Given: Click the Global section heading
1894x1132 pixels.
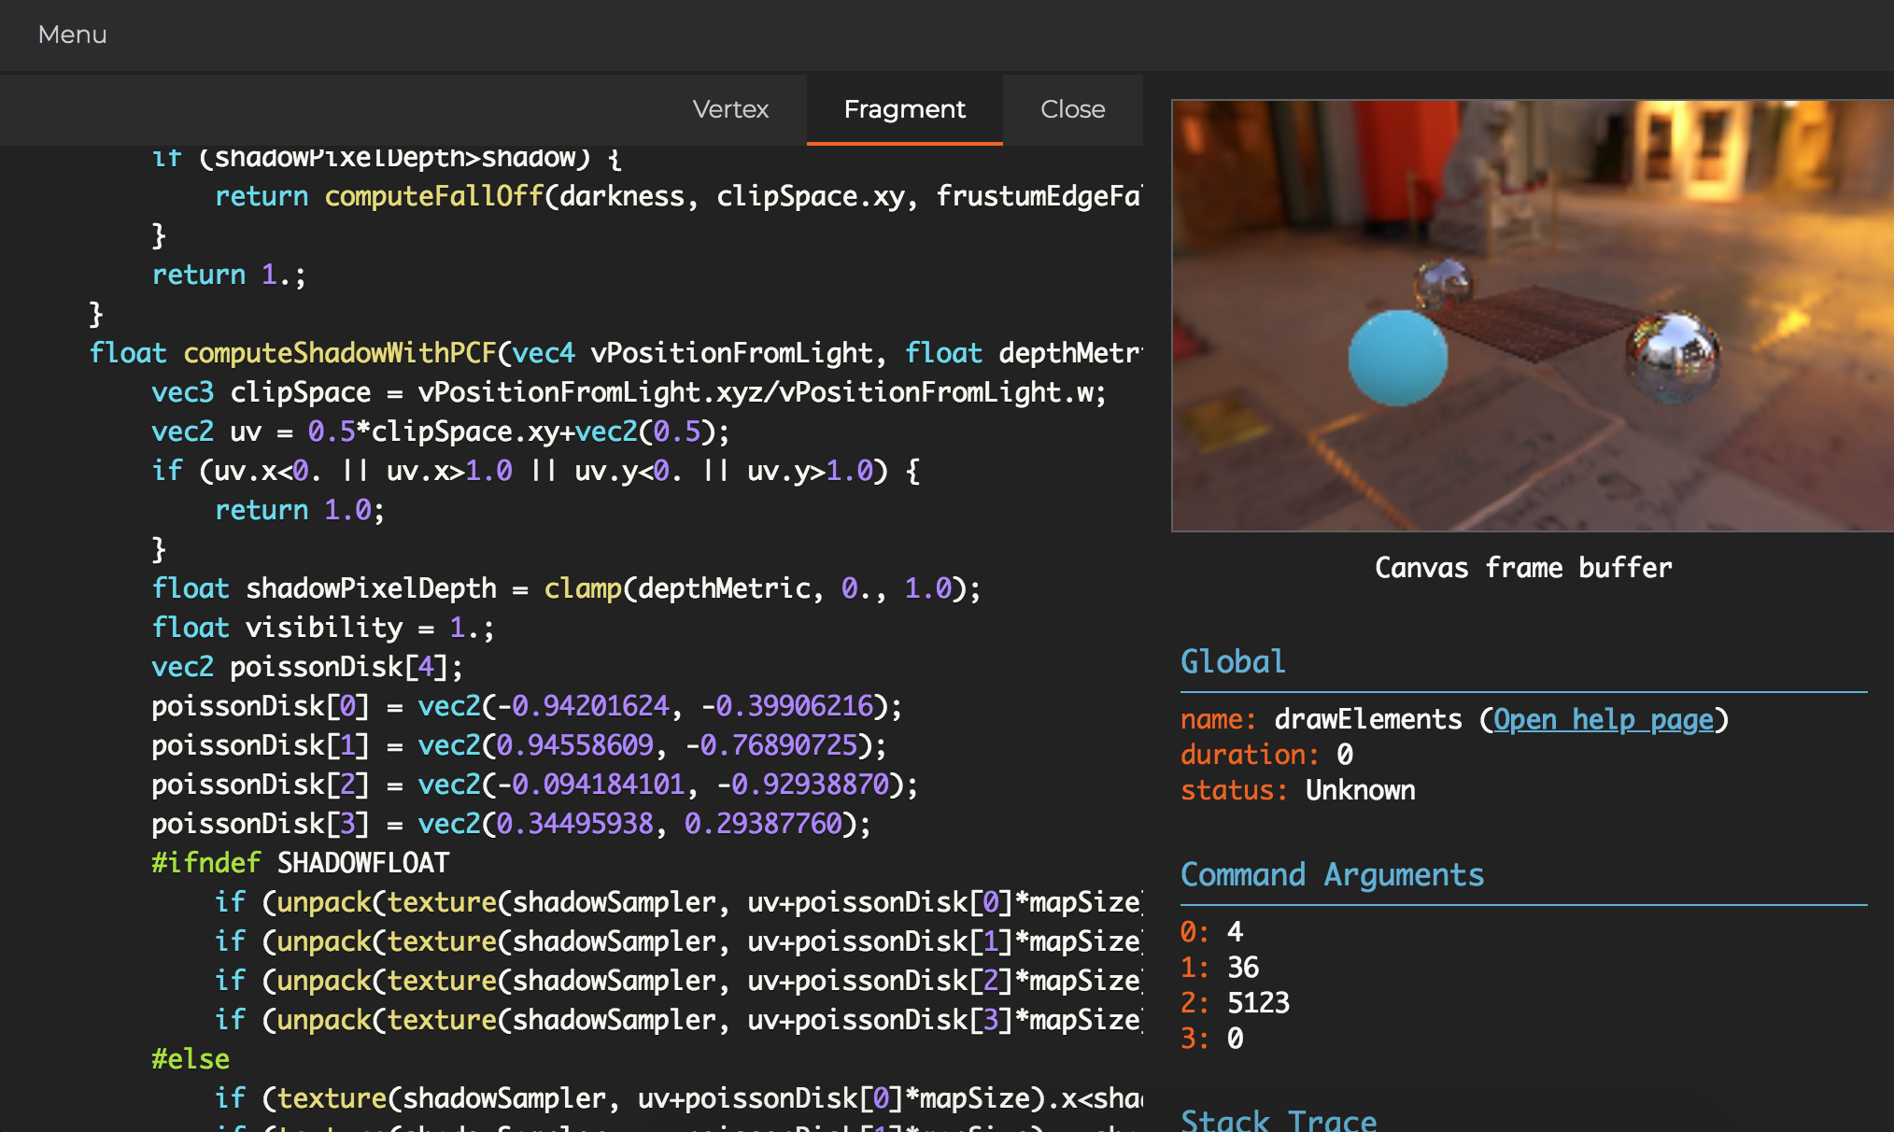Looking at the screenshot, I should [1233, 661].
